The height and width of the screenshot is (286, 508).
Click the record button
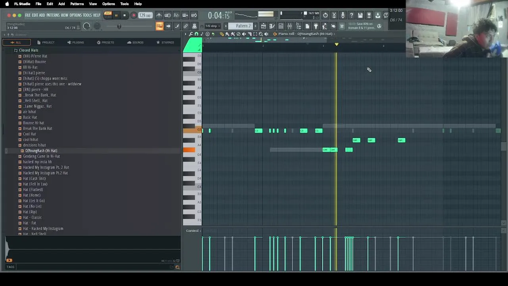pyautogui.click(x=134, y=15)
